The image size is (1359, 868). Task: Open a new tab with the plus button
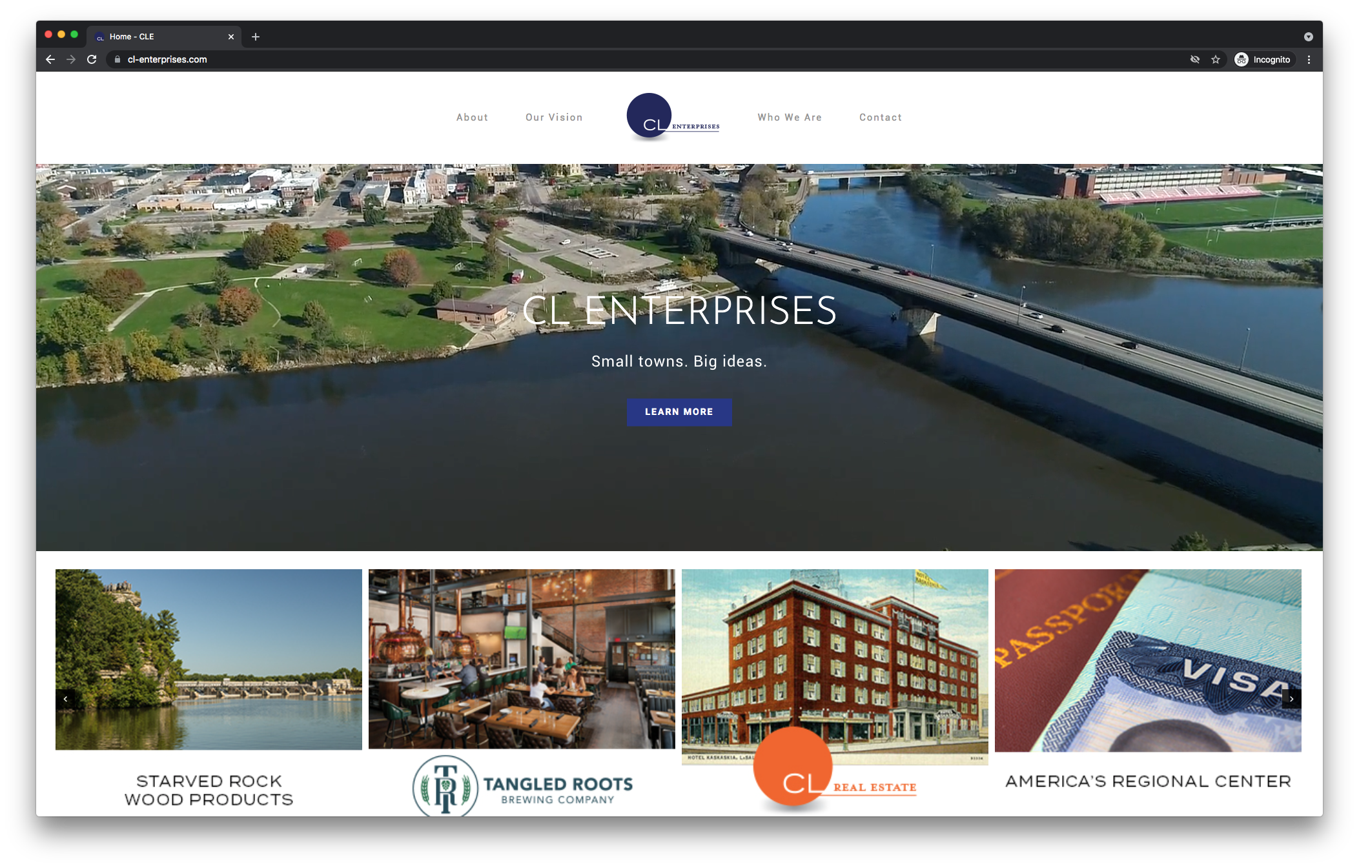(256, 37)
